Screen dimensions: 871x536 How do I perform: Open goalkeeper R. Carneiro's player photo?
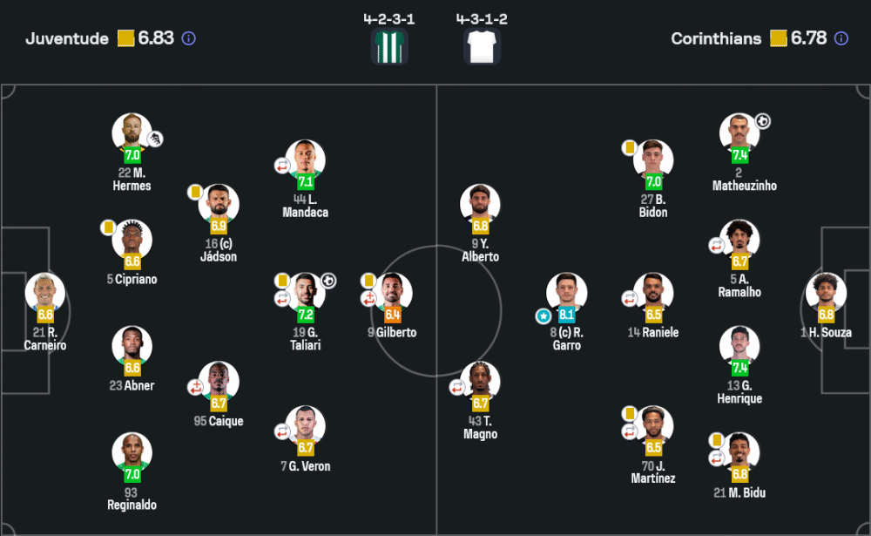[x=44, y=293]
